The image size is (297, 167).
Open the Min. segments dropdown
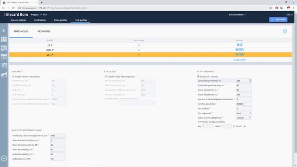coord(244,113)
